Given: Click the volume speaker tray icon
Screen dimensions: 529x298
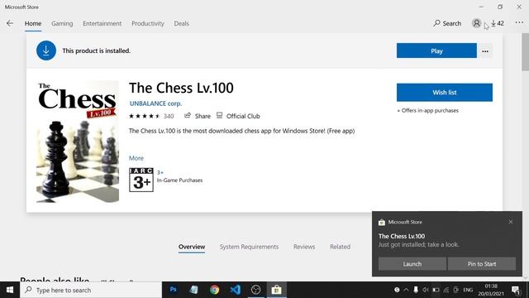Looking at the screenshot, I should [x=426, y=290].
